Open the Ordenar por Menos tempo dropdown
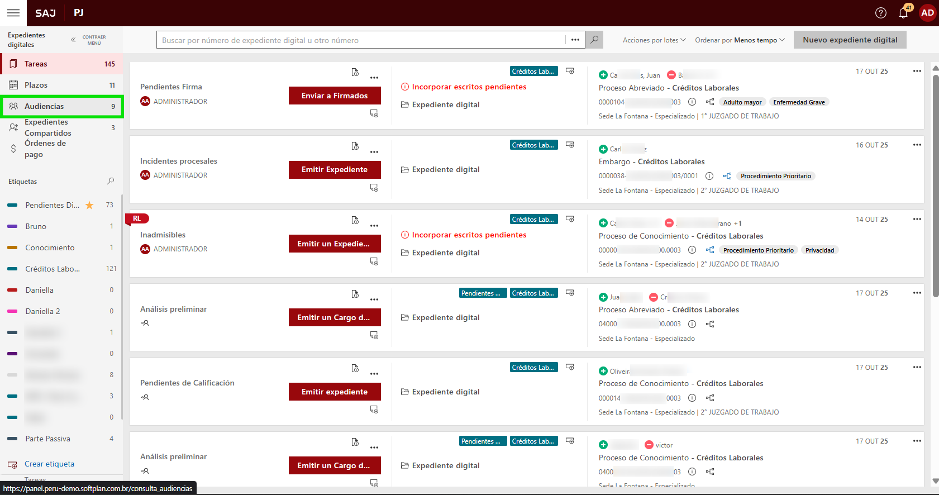 (740, 40)
